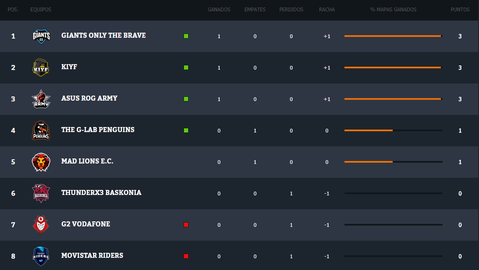Select the G2 Vodafone team logo
The height and width of the screenshot is (270, 479).
click(41, 225)
